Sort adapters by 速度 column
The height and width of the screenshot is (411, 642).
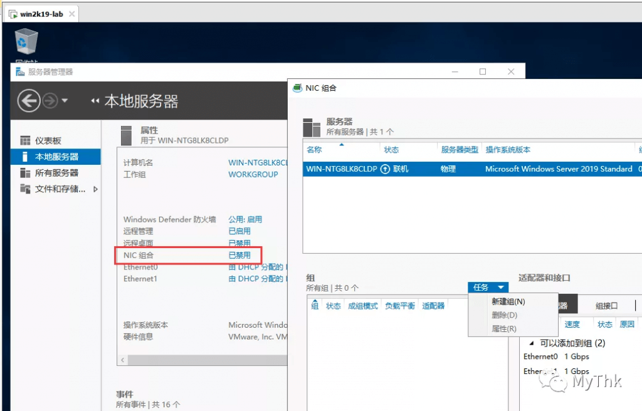[x=572, y=325]
